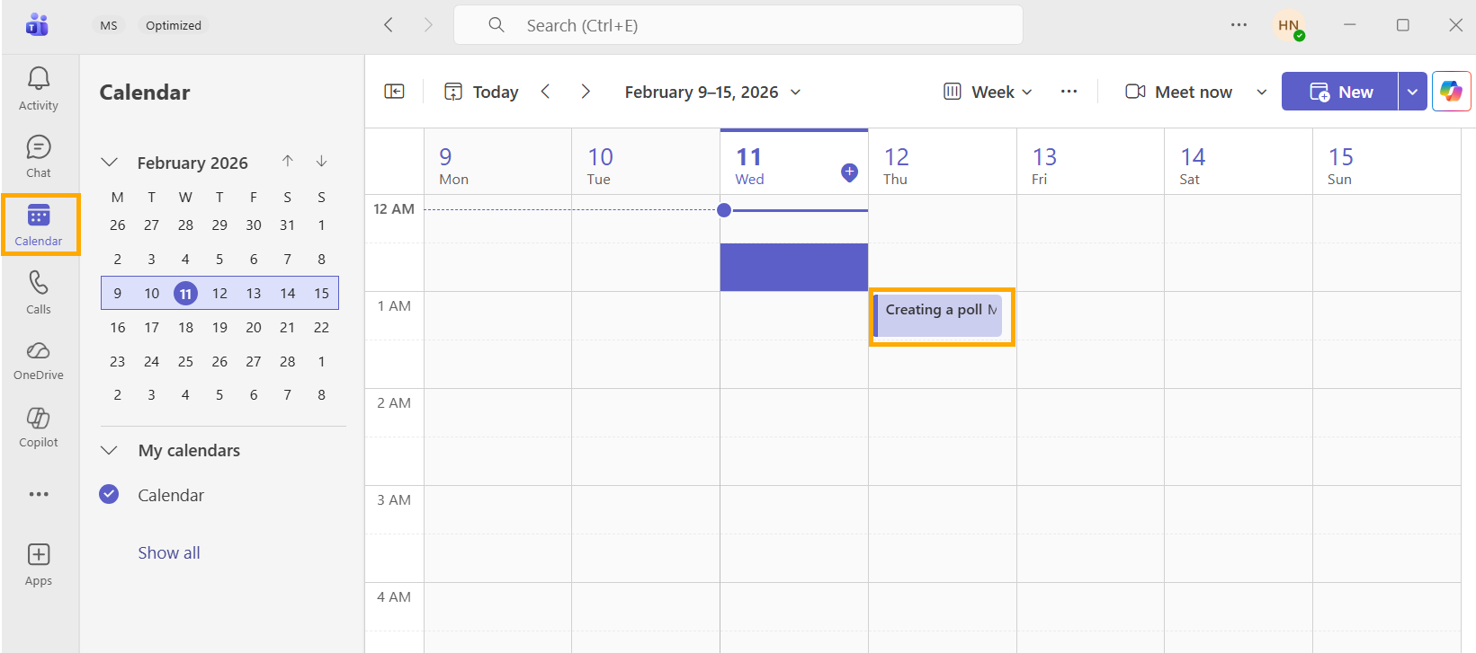Open Copilot from the sidebar

point(39,428)
